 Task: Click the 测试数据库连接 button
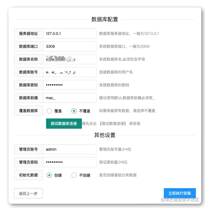point(64,124)
